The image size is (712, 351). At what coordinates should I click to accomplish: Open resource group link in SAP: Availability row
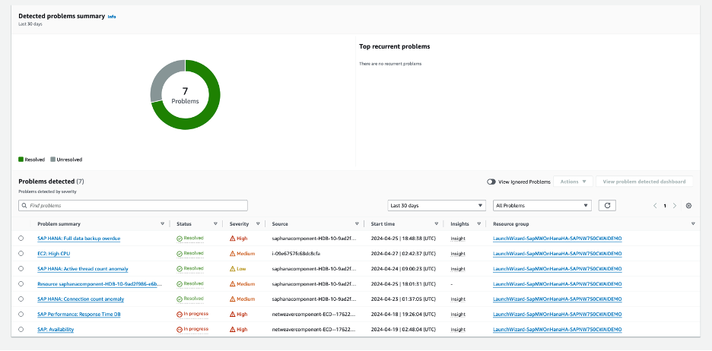tap(557, 330)
